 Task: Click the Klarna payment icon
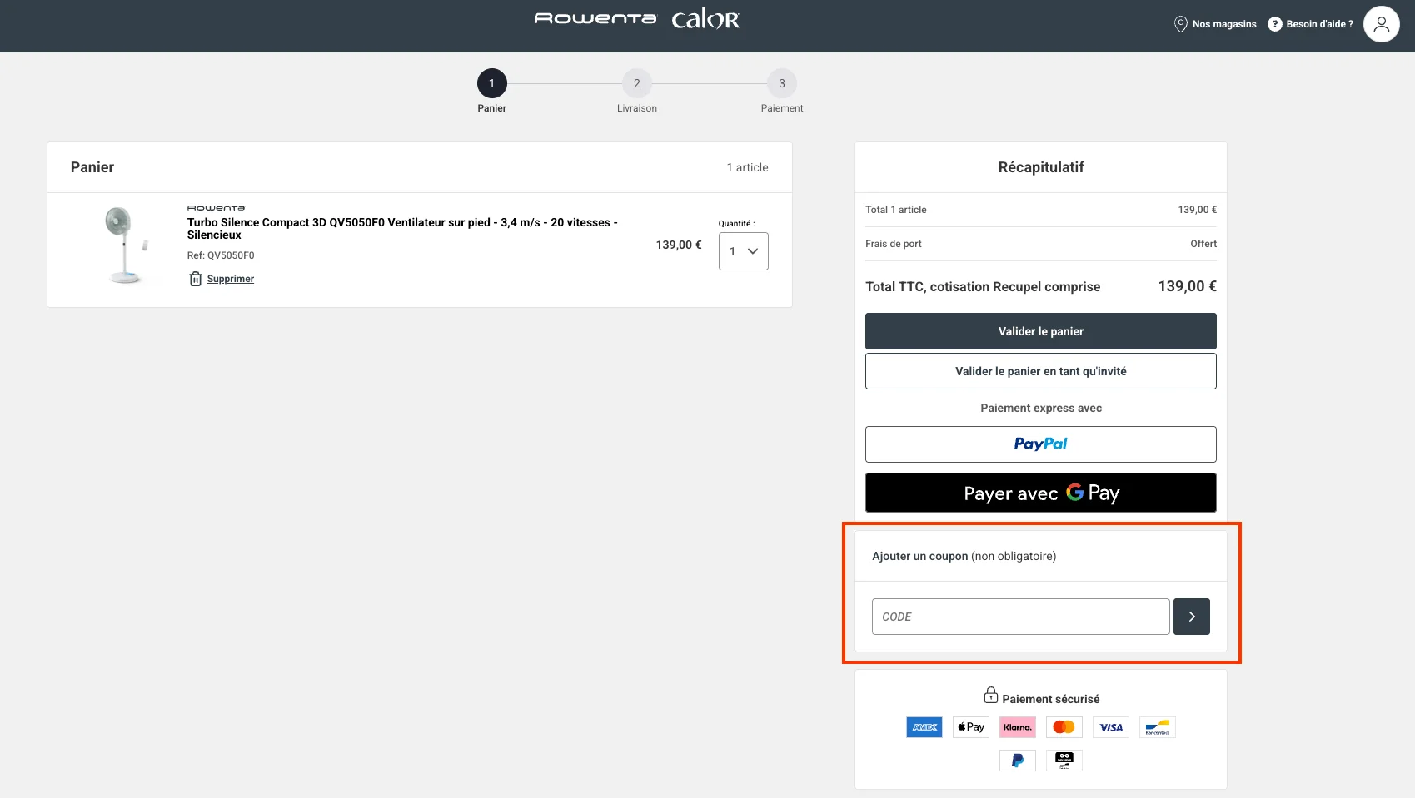(1018, 727)
